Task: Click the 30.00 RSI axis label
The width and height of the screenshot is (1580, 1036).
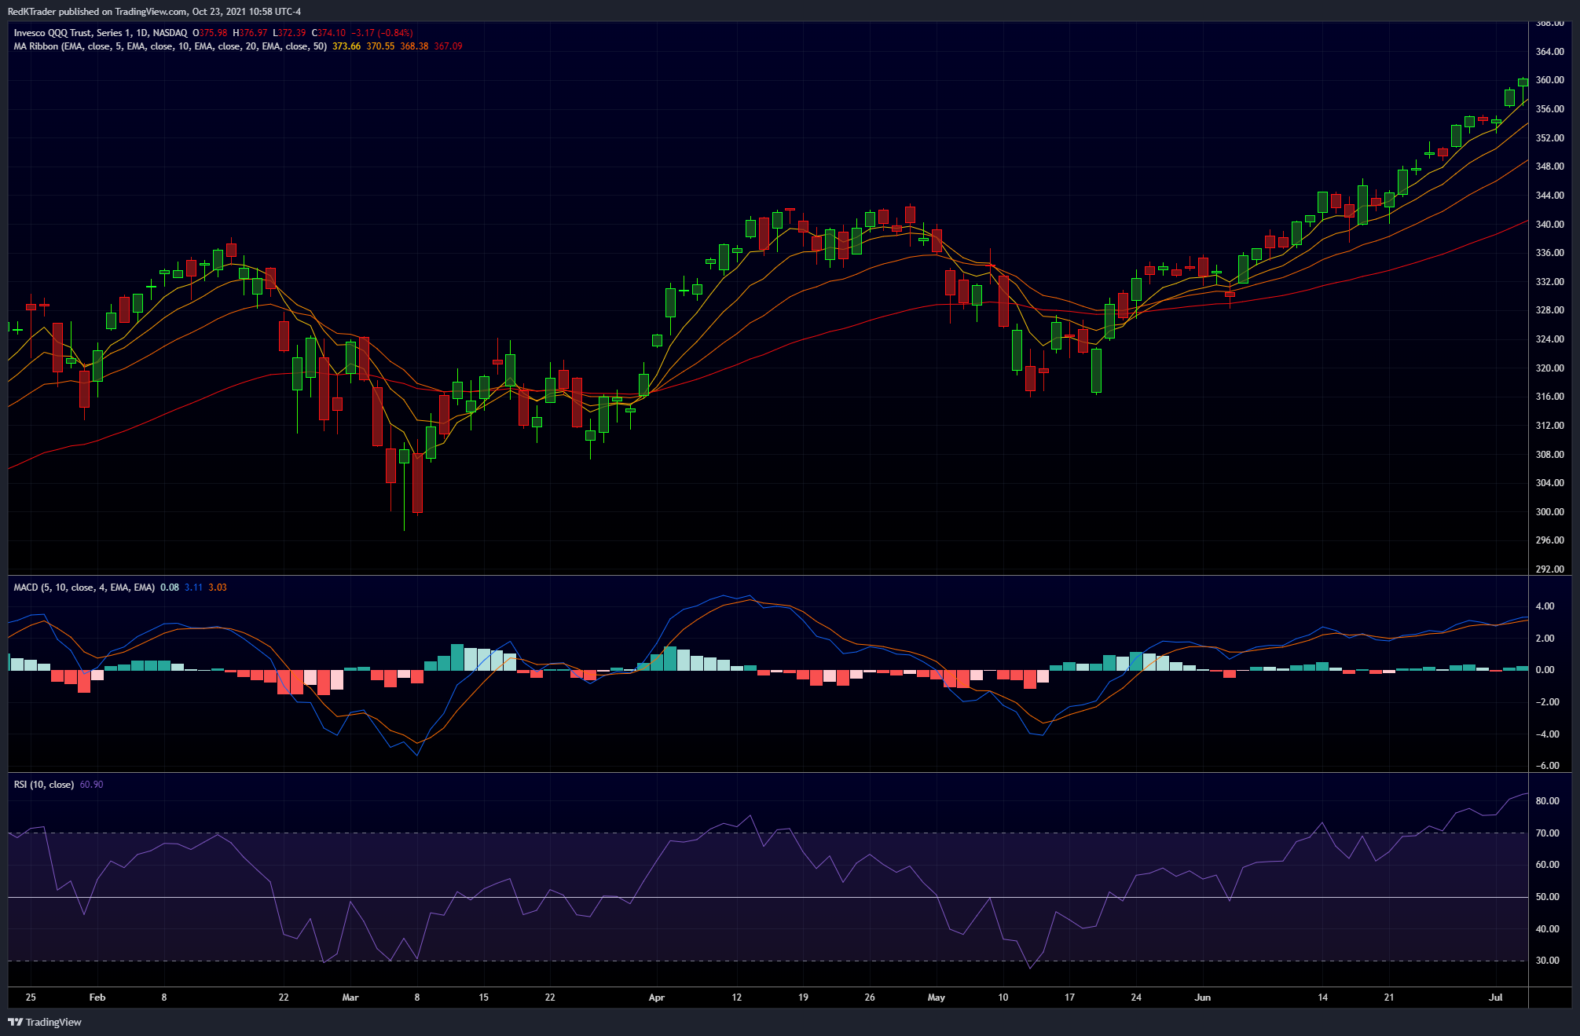Action: pyautogui.click(x=1547, y=961)
